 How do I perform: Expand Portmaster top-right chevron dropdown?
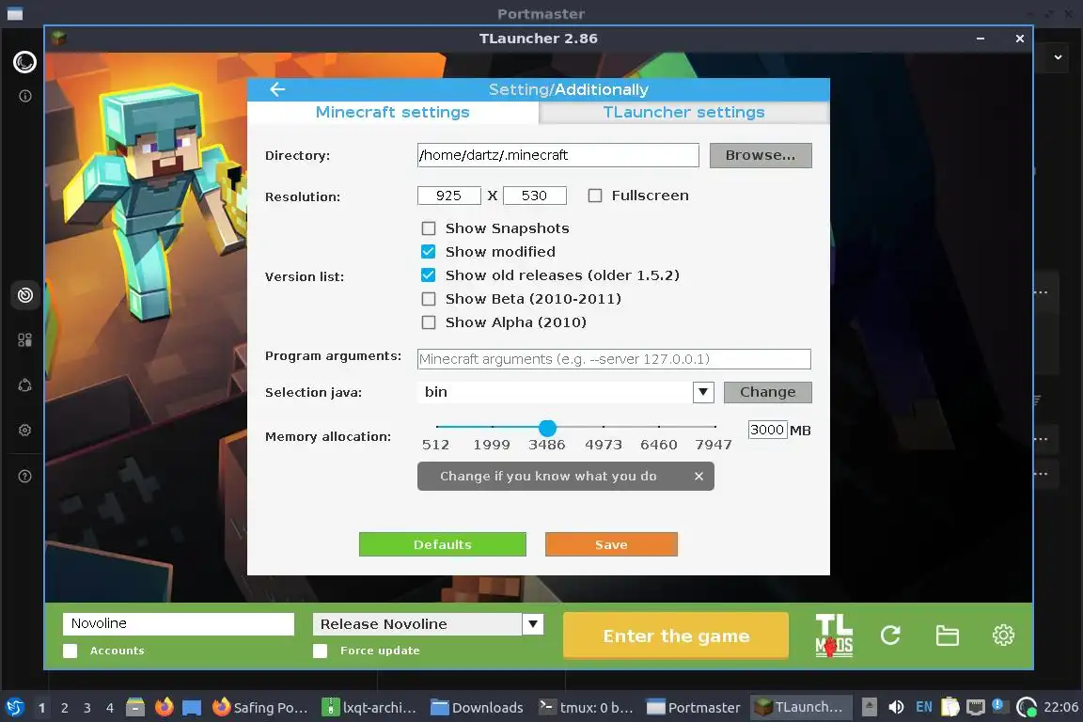click(x=1058, y=57)
